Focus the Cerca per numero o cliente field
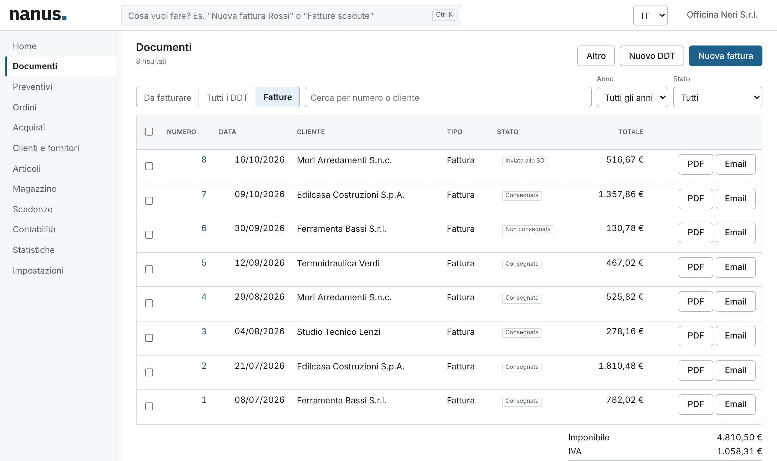Screen dimensions: 777x461 (448, 97)
